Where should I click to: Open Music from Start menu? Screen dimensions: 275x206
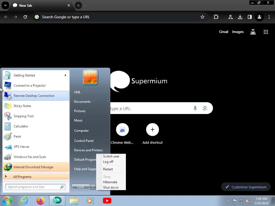(x=78, y=120)
